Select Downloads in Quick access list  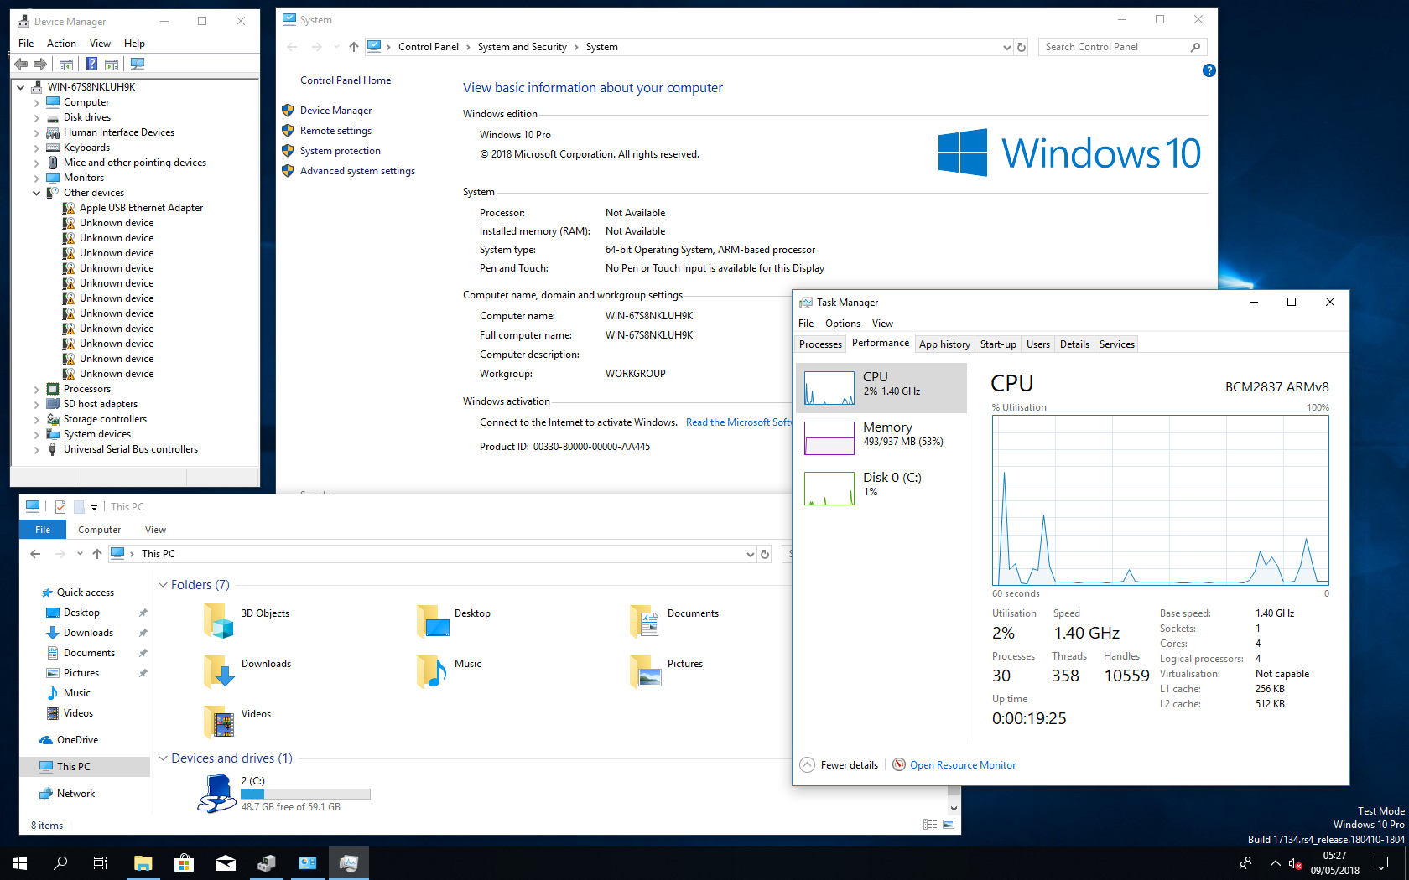click(88, 633)
